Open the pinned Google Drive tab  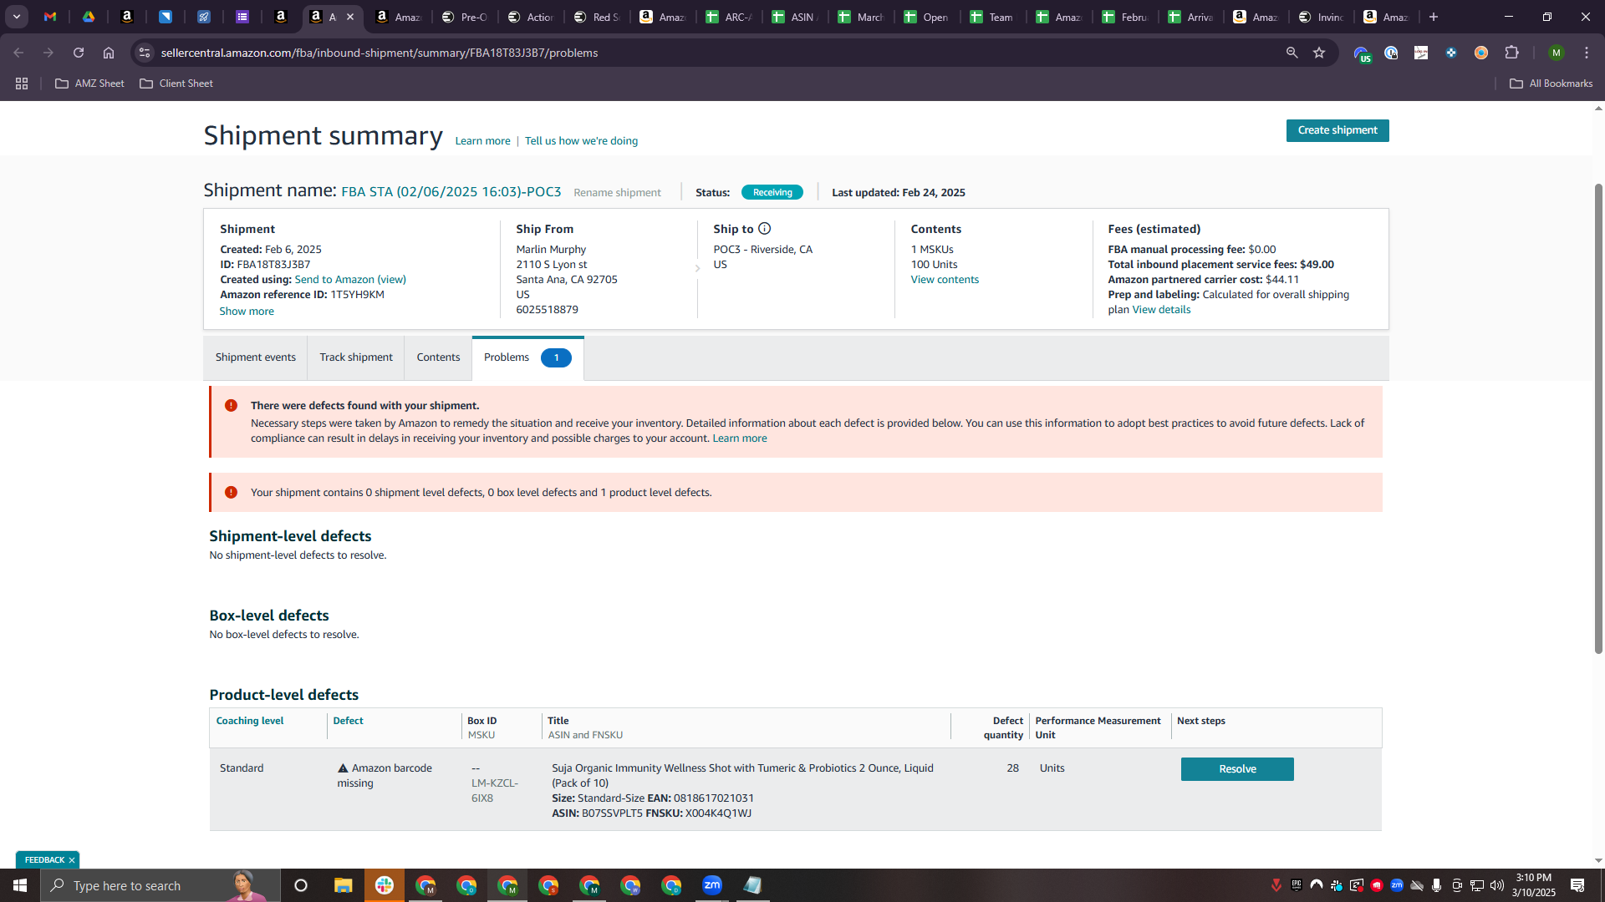click(89, 17)
